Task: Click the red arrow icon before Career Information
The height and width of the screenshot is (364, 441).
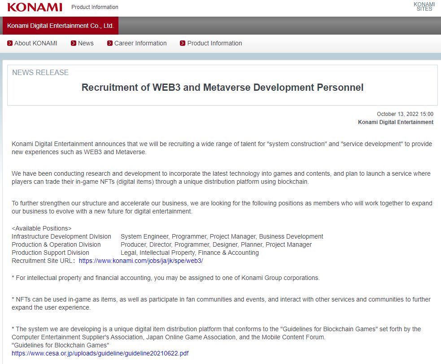Action: (x=109, y=43)
